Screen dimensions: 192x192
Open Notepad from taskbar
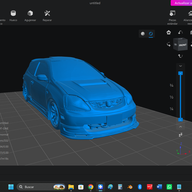[x=179, y=187]
